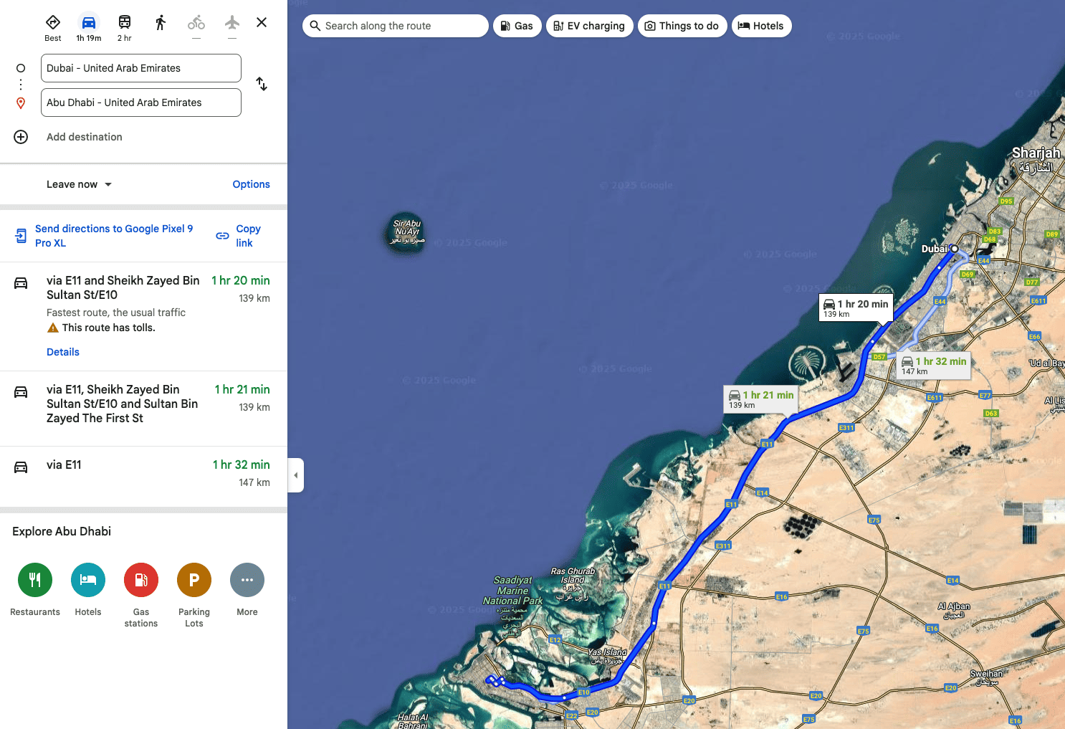Open the Leave now dropdown

79,184
